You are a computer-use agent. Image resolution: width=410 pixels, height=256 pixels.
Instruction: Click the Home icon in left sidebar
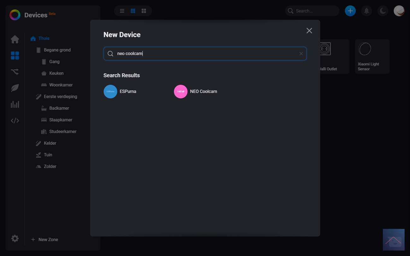[x=15, y=39]
